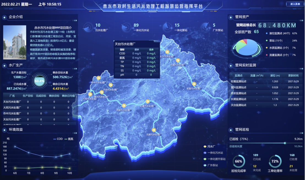Image resolution: width=305 pixels, height=180 pixels.
Task: Select the 旺隆污水处理厂 map marker
Action: [148, 101]
